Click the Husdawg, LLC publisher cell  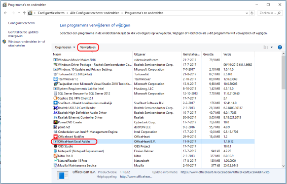(x=144, y=89)
